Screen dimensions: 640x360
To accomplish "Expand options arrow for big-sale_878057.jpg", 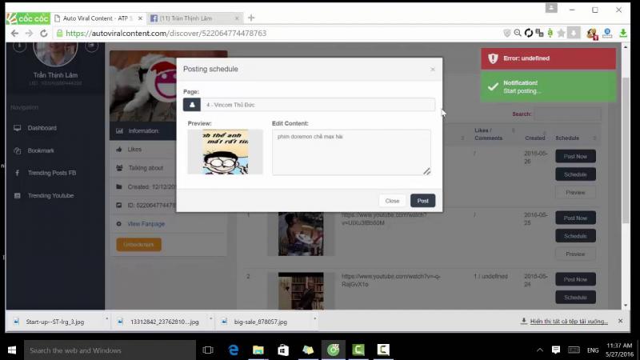I will pos(314,318).
